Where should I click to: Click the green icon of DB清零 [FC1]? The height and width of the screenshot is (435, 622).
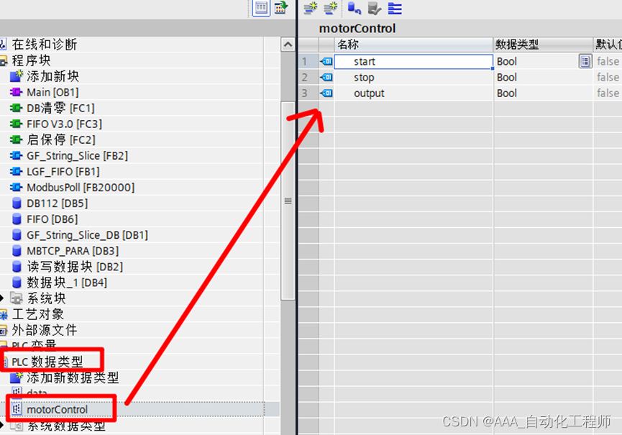coord(16,108)
